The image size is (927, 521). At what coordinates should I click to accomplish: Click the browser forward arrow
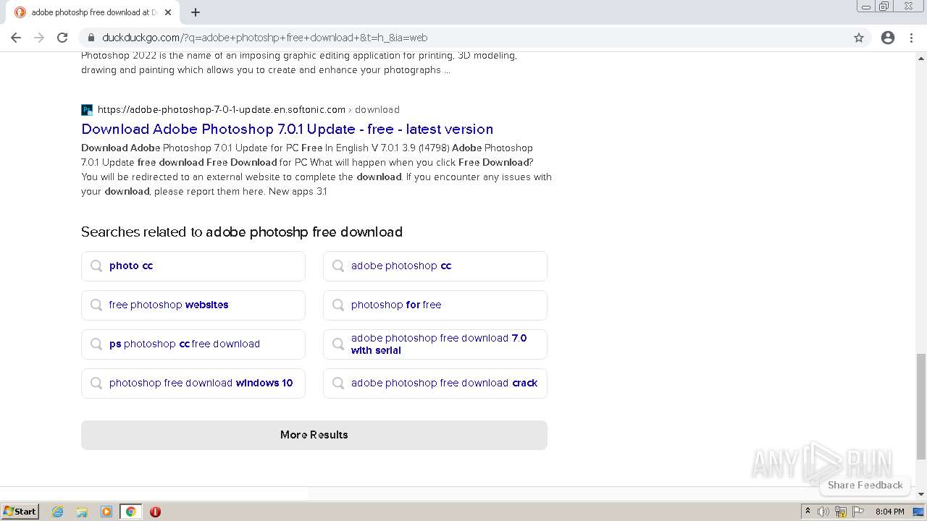39,38
